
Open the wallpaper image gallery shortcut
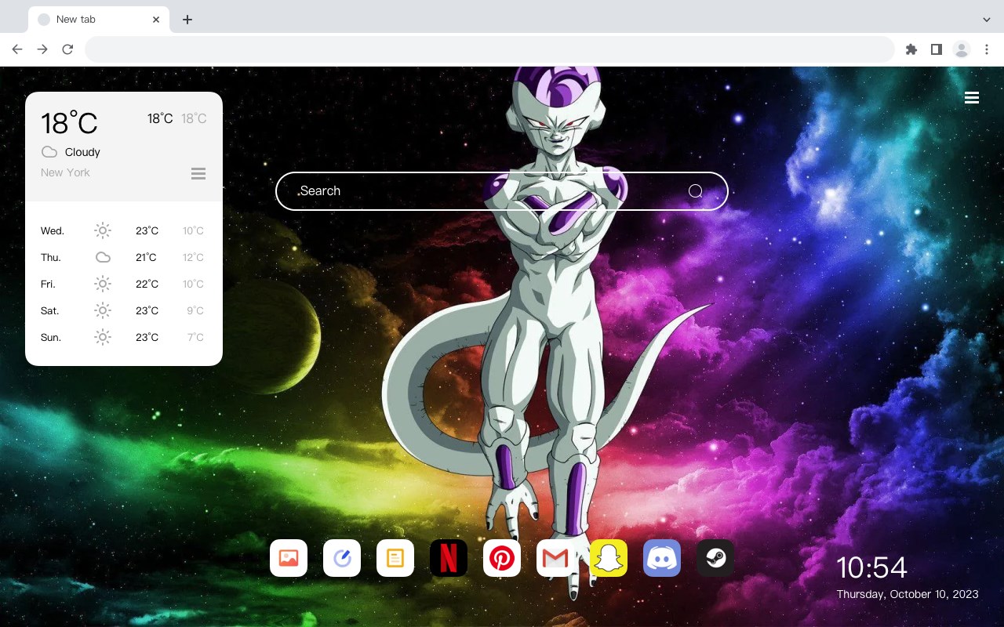point(289,558)
